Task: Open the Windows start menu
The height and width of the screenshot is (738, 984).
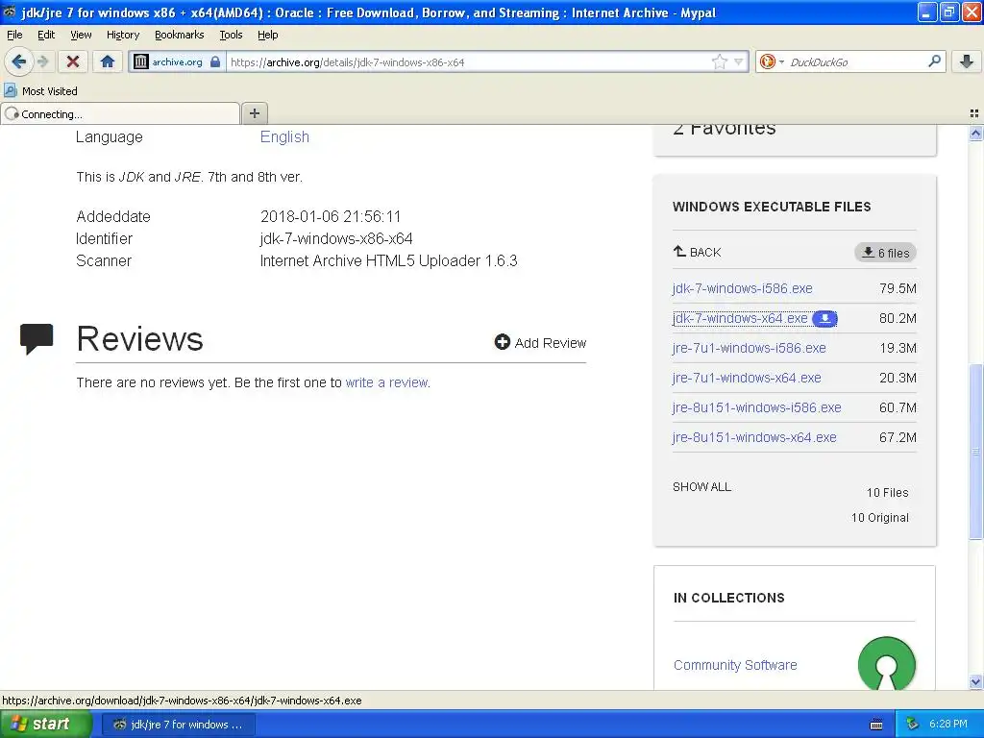Action: pyautogui.click(x=45, y=724)
